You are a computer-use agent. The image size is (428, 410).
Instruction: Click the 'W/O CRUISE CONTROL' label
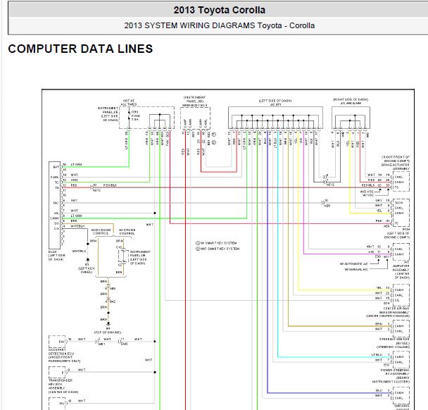(101, 232)
